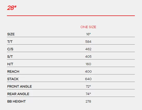Select the 74° rear angle value
Viewport: 142px width, 110px height.
[88, 94]
